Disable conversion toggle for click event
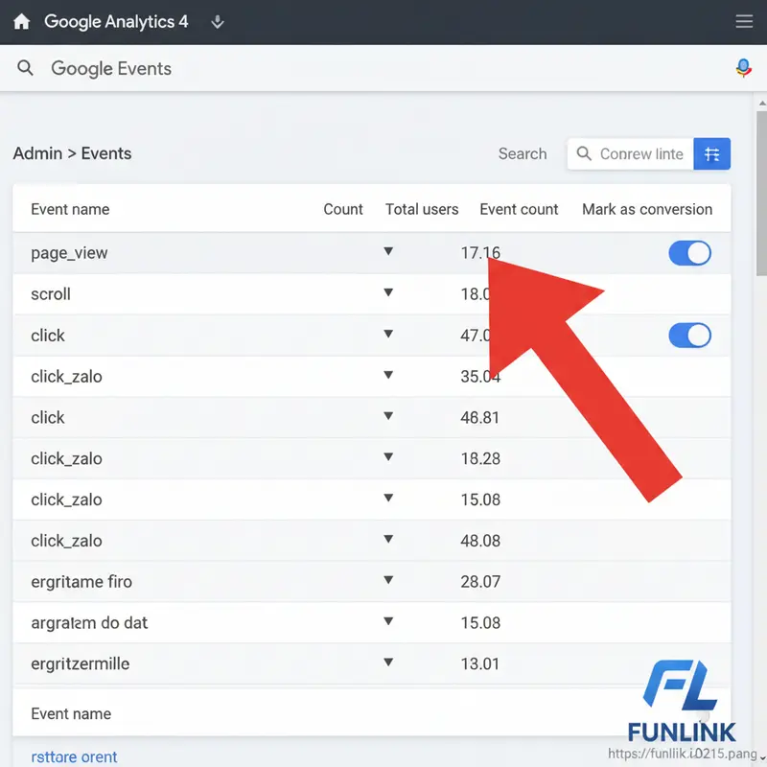The height and width of the screenshot is (767, 767). [689, 335]
